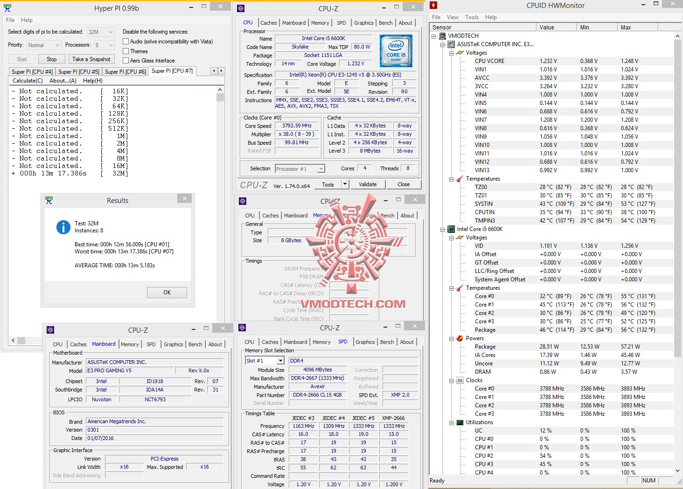Click the Powers flame icon in HWMonitor
Screen dimensions: 683x489
coord(460,338)
